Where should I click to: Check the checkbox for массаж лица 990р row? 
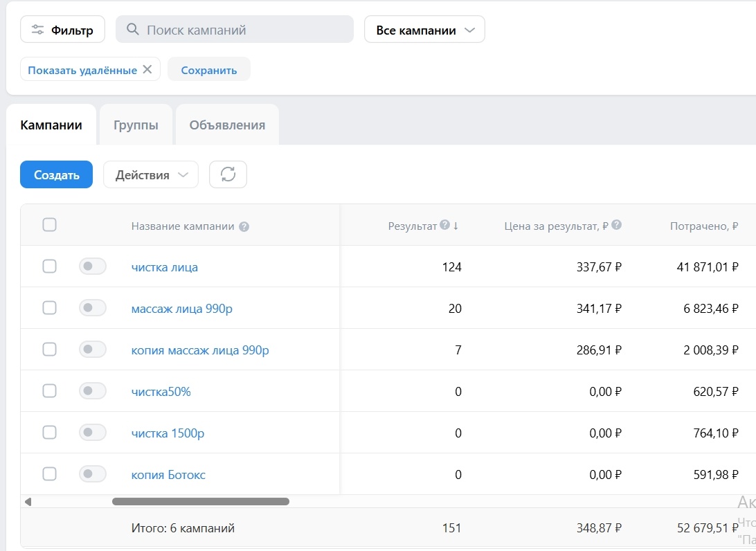49,307
